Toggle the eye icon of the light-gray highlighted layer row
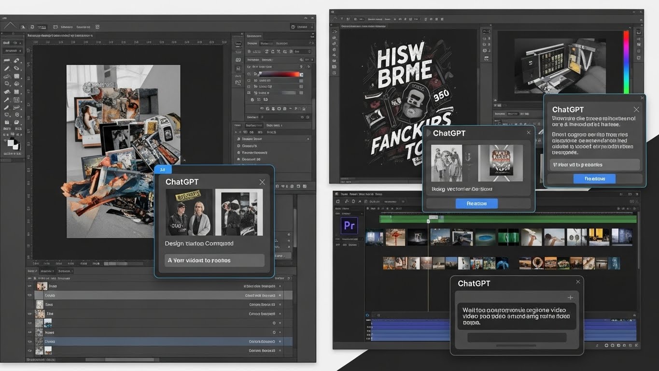The image size is (659, 371). pos(30,295)
